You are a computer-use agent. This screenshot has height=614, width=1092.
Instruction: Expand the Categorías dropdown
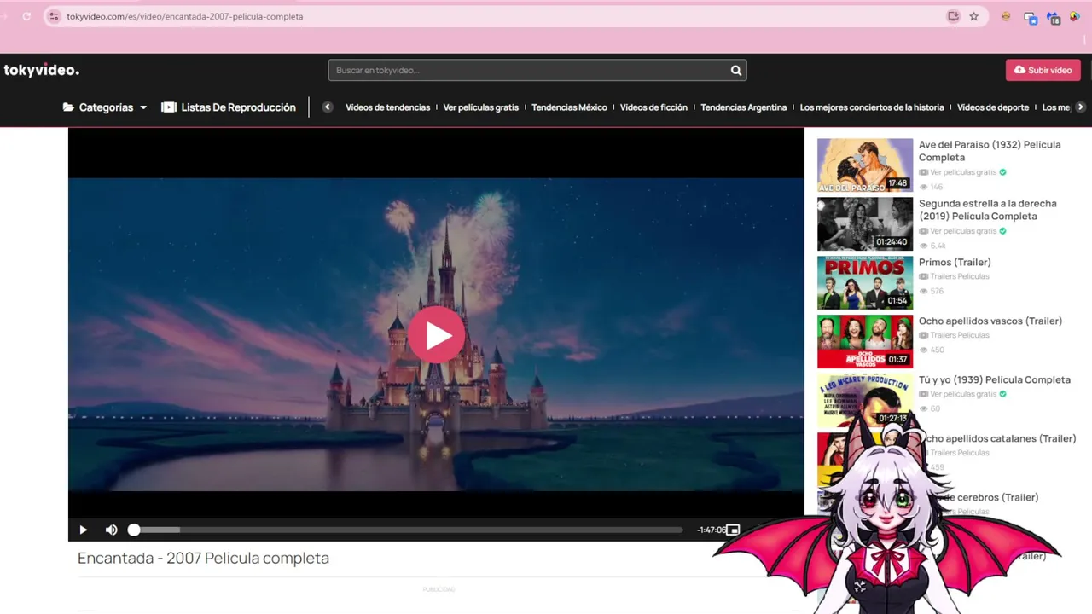105,107
